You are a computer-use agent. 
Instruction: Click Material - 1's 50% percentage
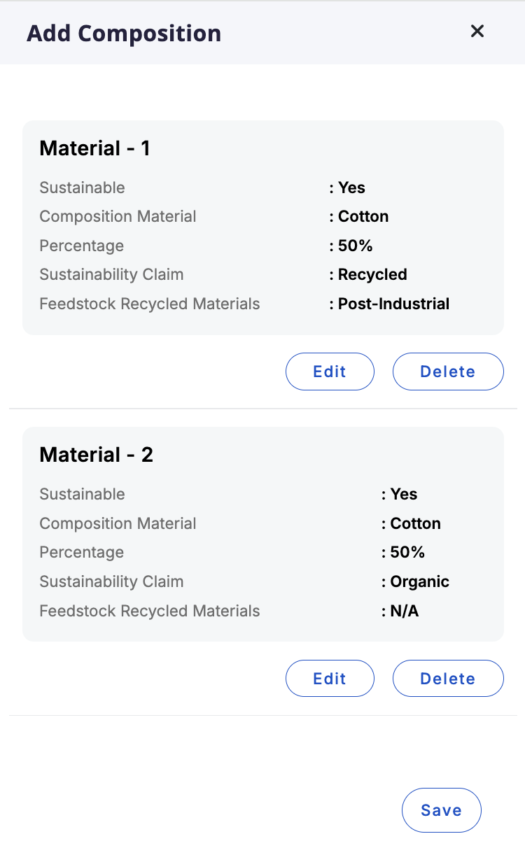355,246
